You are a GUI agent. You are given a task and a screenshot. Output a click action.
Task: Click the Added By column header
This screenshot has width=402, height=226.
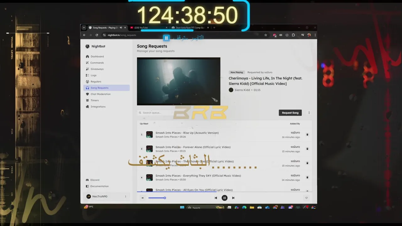[295, 124]
